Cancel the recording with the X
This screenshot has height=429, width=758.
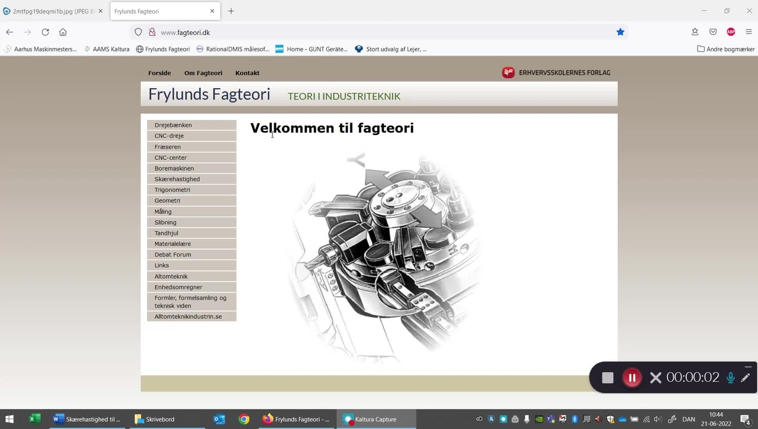(x=656, y=378)
